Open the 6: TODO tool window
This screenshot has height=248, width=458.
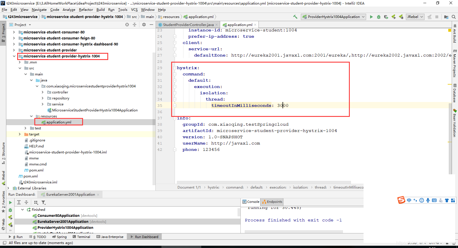37,237
